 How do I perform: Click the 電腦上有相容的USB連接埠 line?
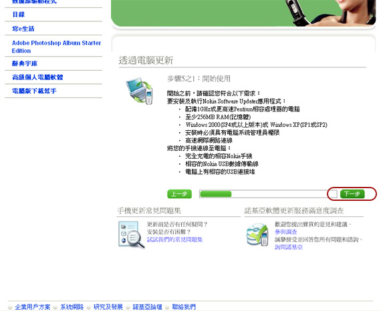click(220, 172)
